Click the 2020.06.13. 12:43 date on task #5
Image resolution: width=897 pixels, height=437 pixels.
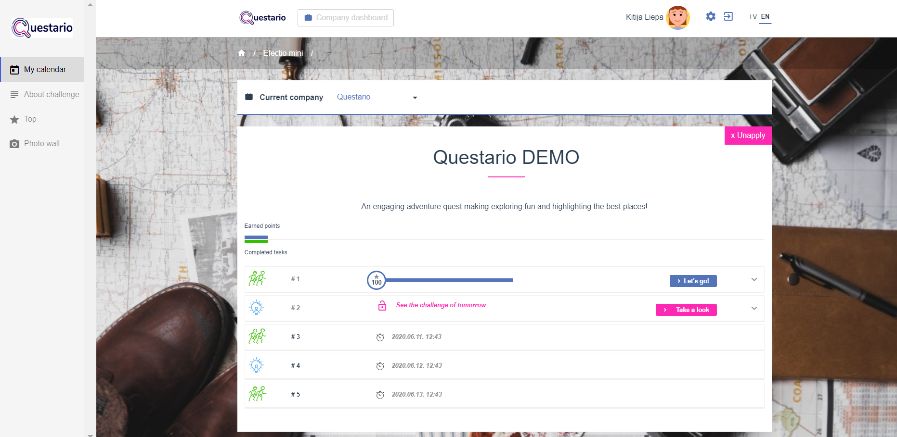coord(417,395)
